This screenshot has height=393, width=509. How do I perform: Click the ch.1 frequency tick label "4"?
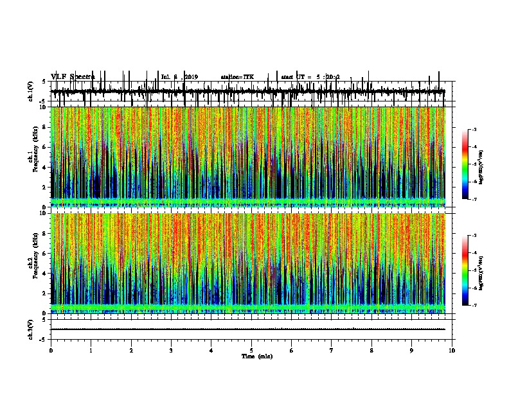coord(44,168)
